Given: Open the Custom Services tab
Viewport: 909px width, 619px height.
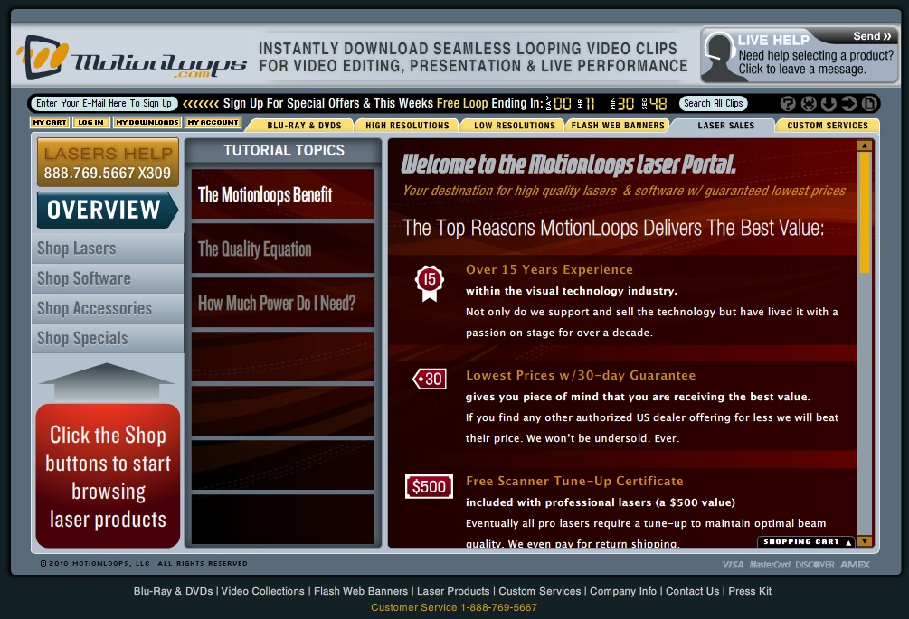Looking at the screenshot, I should (828, 125).
